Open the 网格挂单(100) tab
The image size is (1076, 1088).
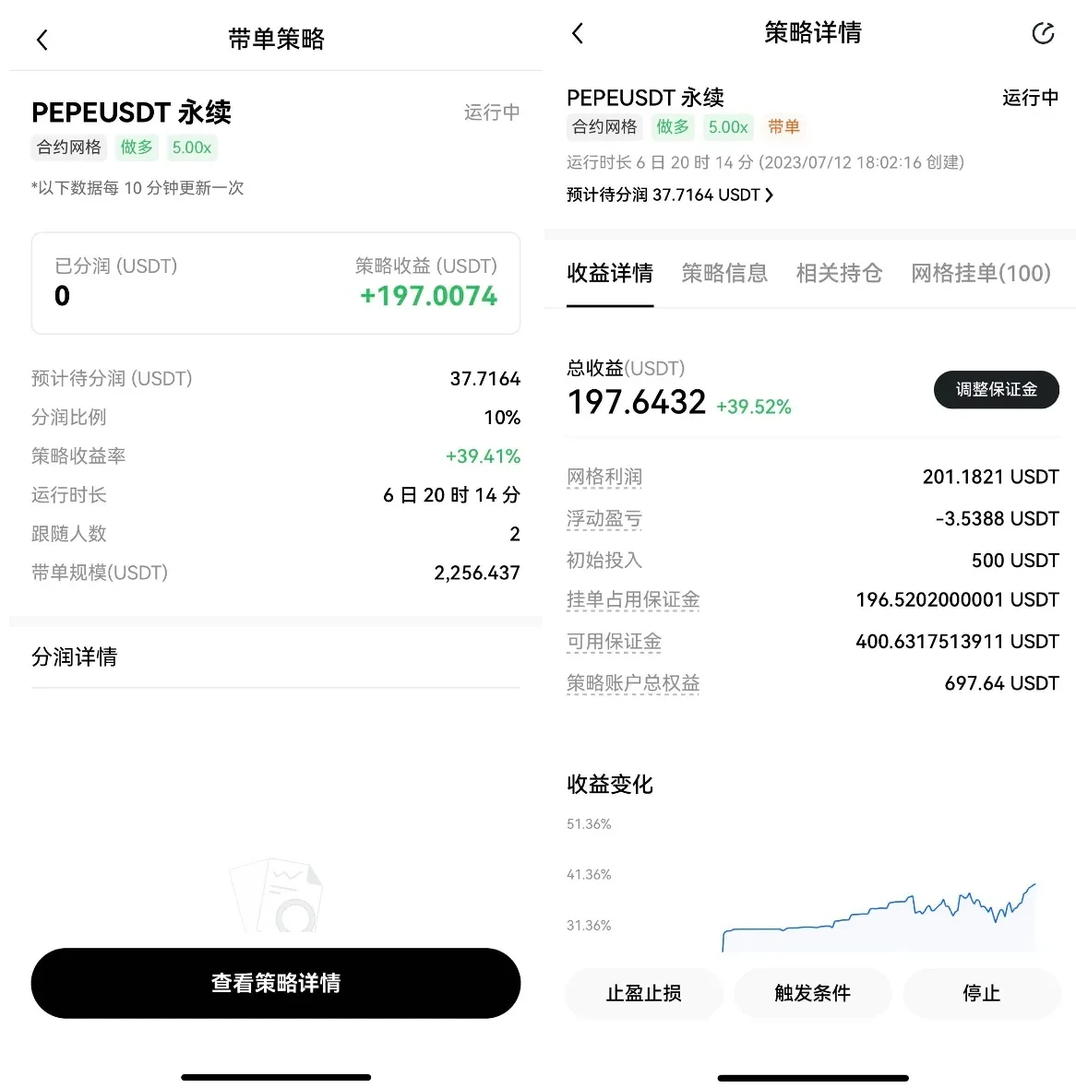click(980, 273)
